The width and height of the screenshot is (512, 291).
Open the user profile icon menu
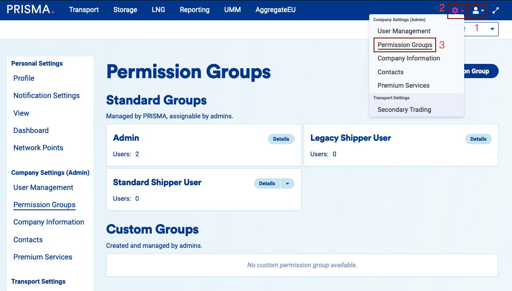[477, 10]
